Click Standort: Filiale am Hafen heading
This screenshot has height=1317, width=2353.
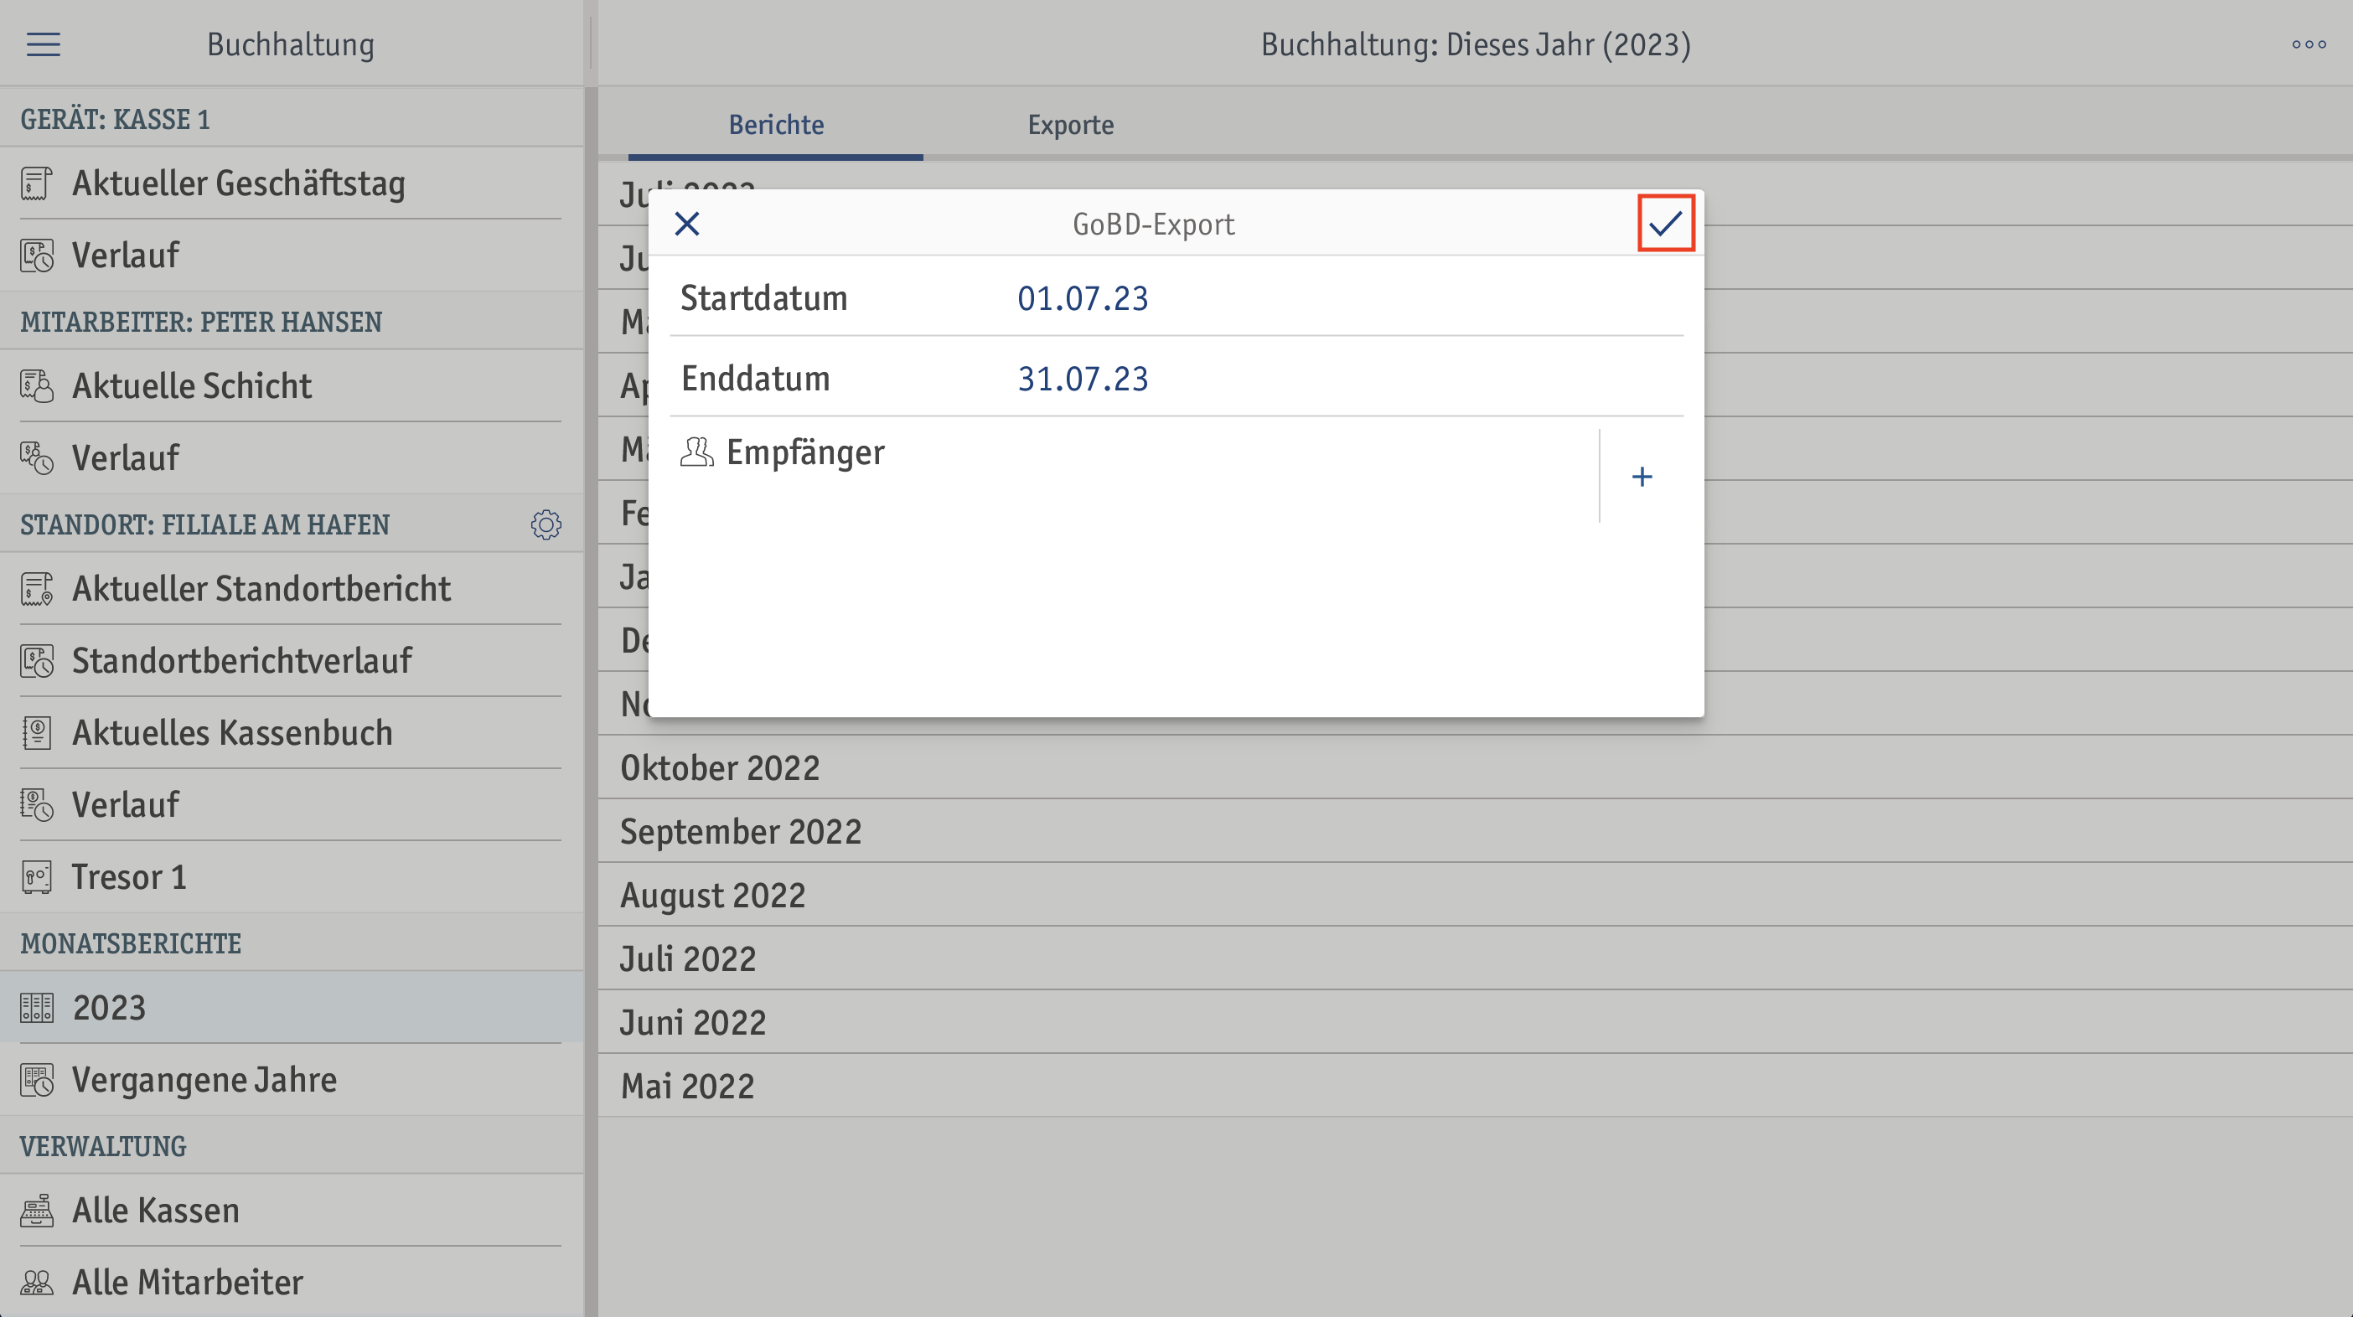(x=204, y=524)
